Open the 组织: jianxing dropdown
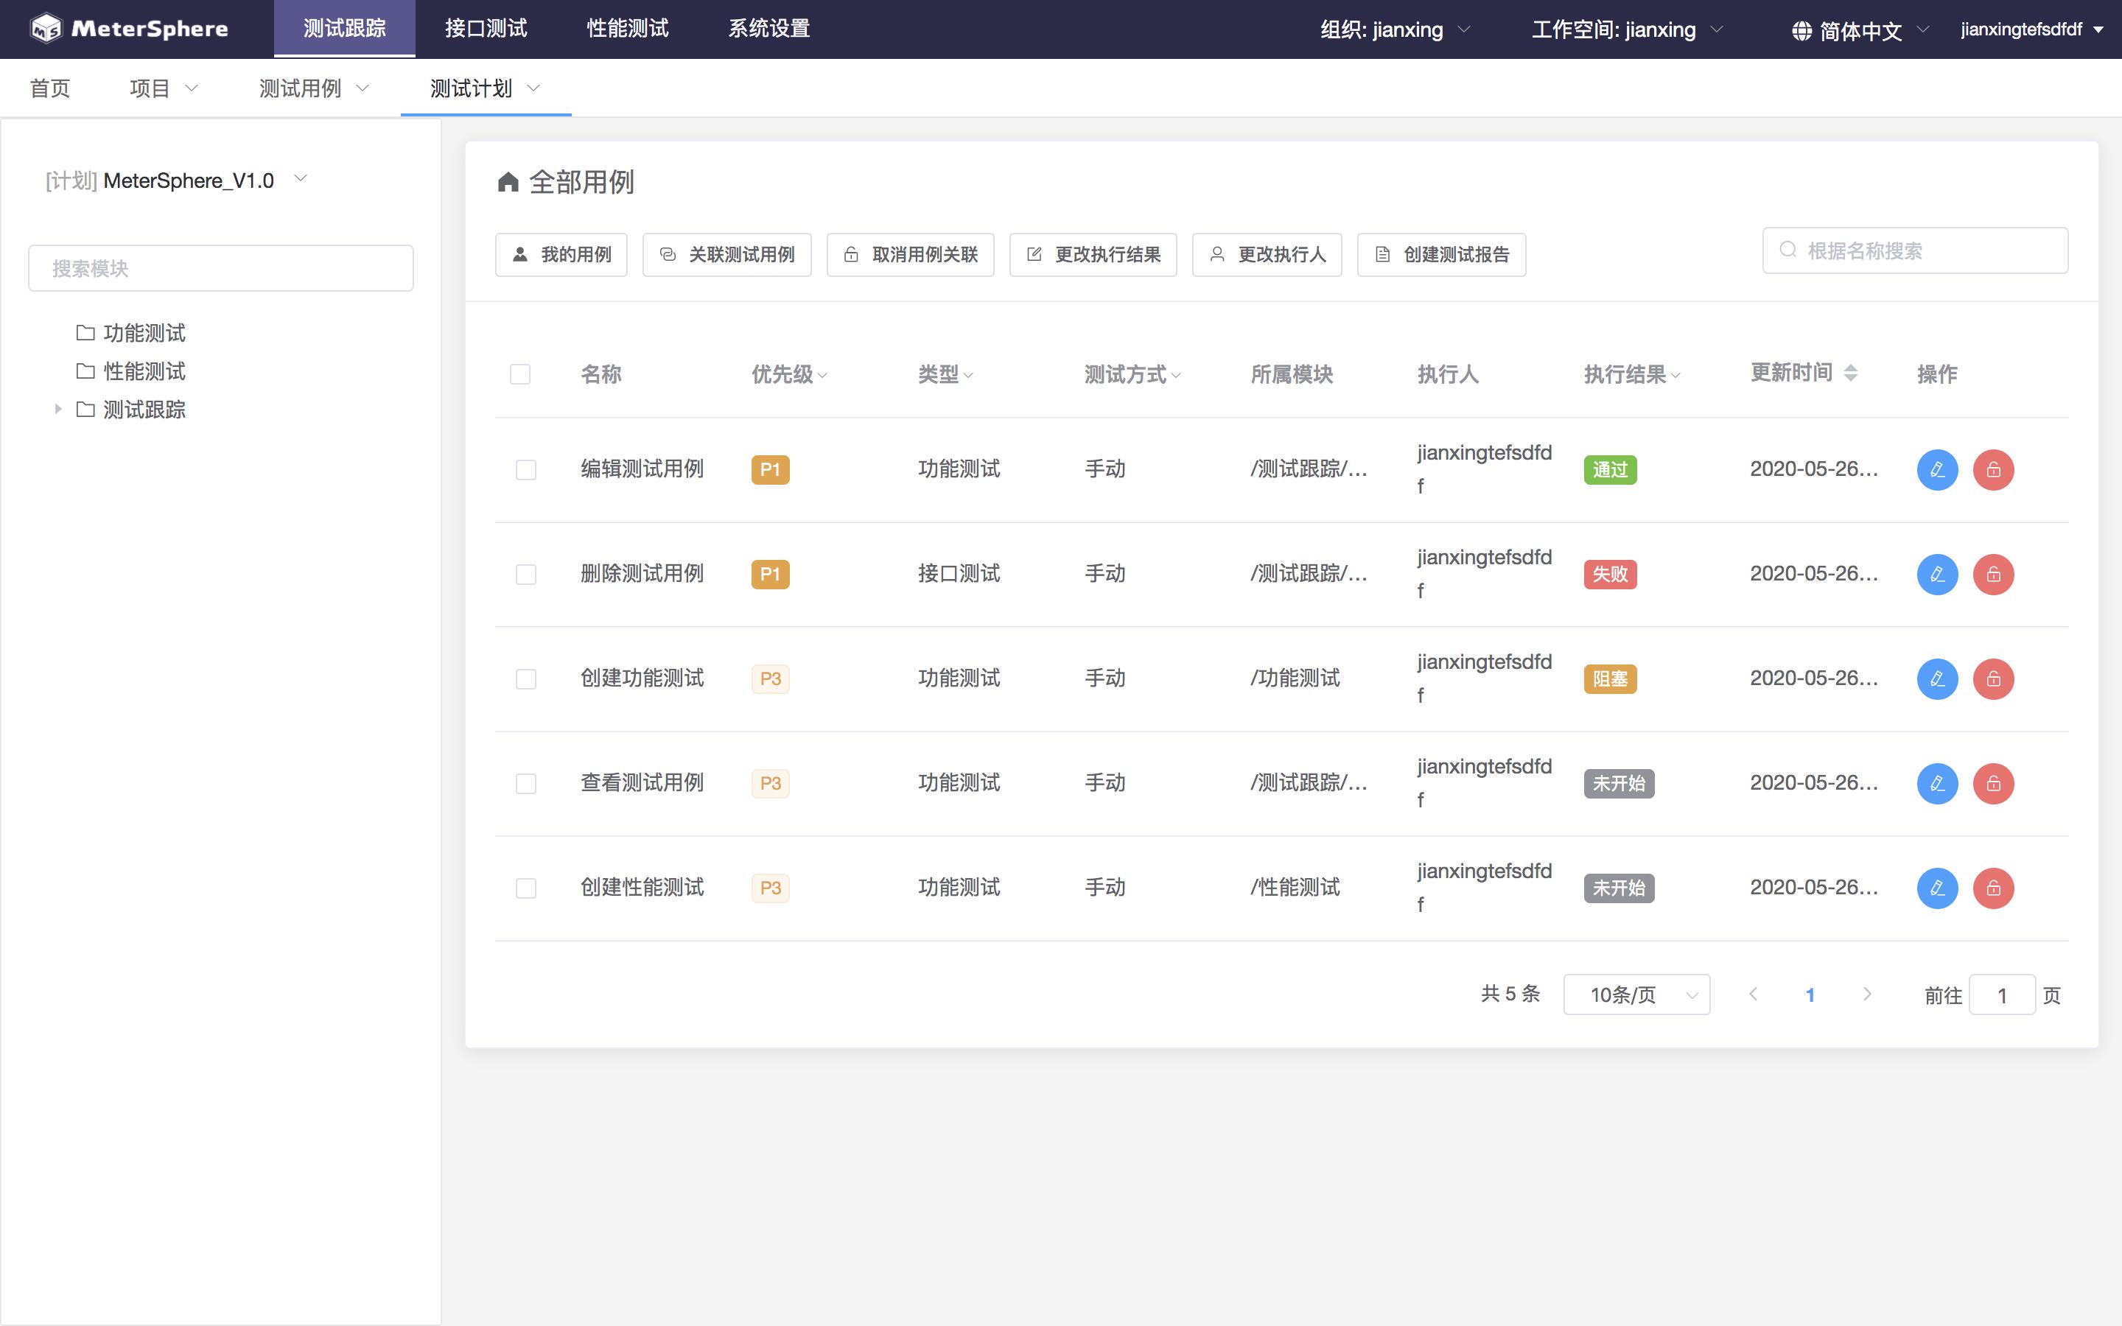 pyautogui.click(x=1396, y=29)
